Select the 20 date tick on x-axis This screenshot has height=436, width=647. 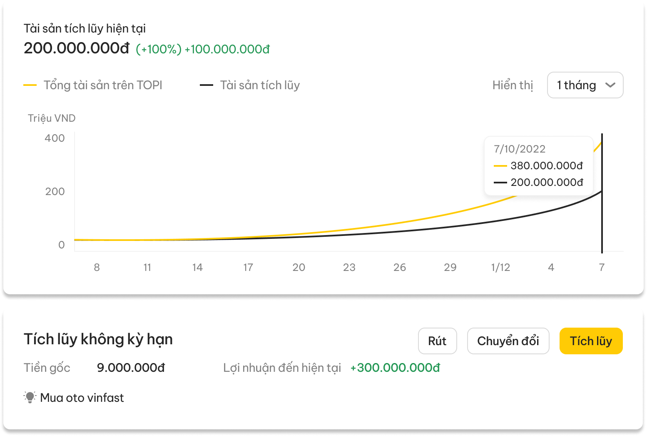(x=299, y=267)
